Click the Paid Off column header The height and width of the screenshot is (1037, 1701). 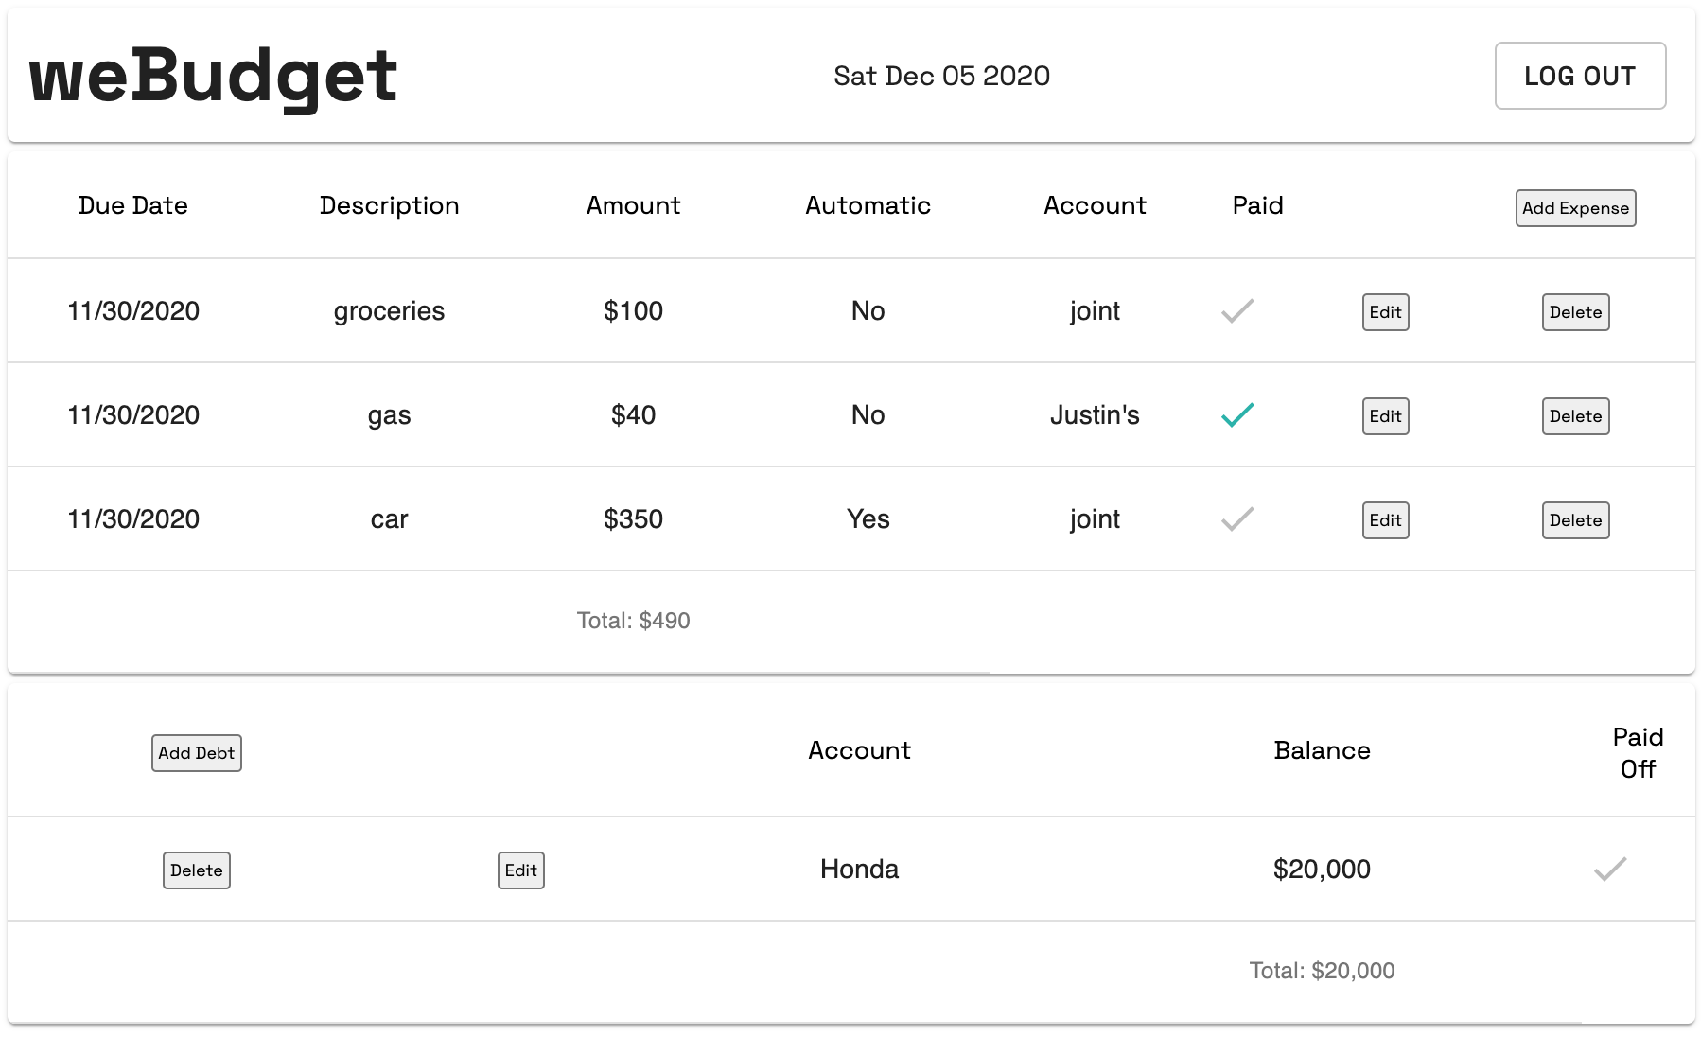point(1638,753)
